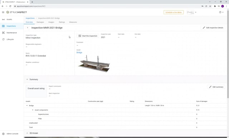This screenshot has height=138, width=229.
Task: Open the Bridge asset link
Action: tap(79, 52)
